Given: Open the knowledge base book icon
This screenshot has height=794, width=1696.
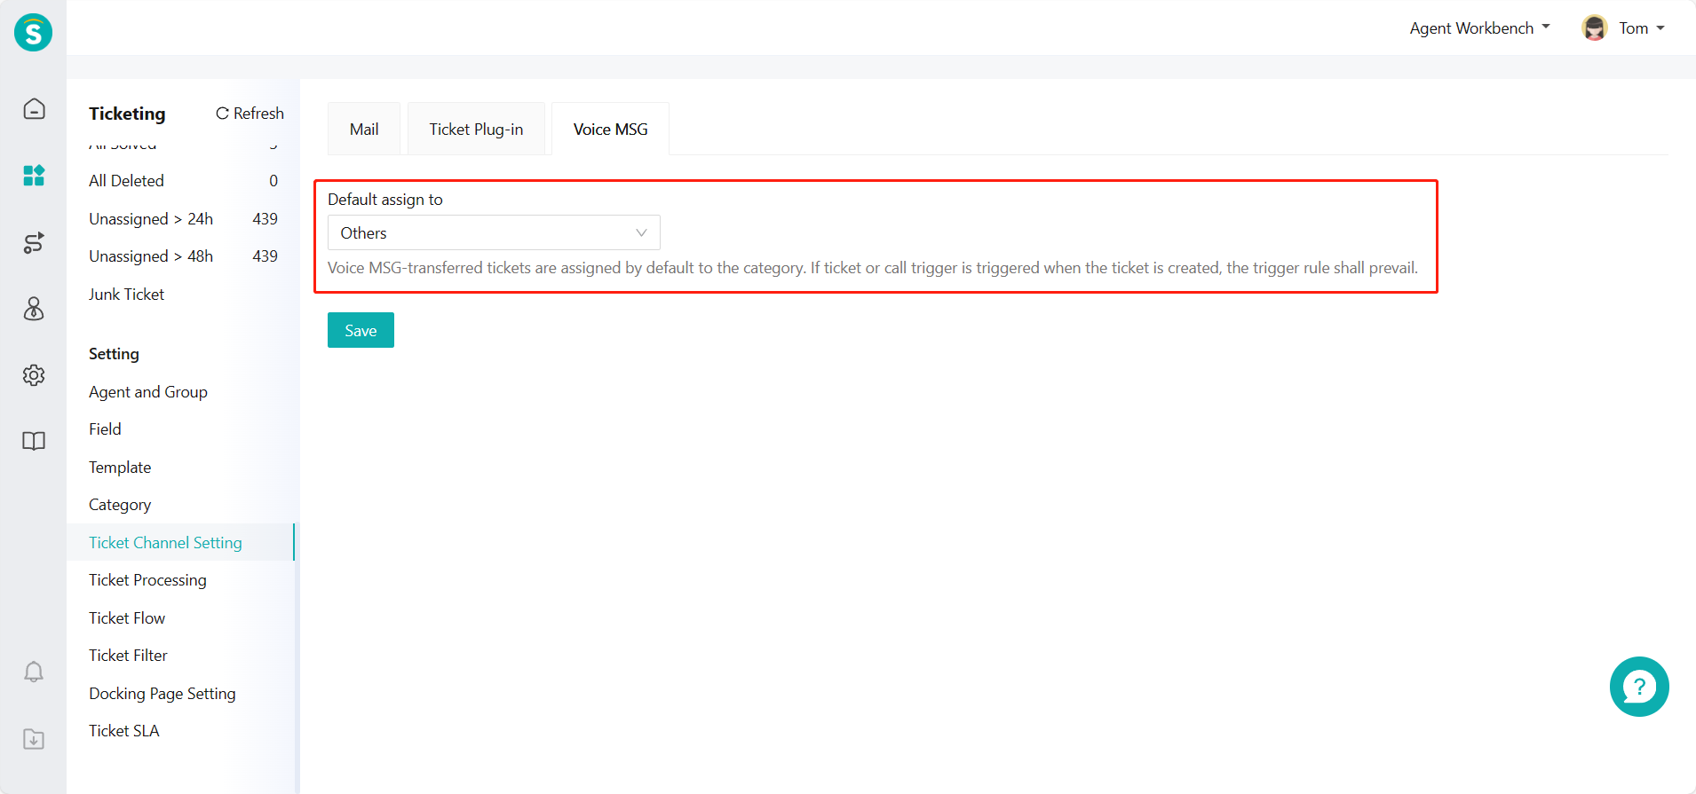Looking at the screenshot, I should (x=34, y=441).
